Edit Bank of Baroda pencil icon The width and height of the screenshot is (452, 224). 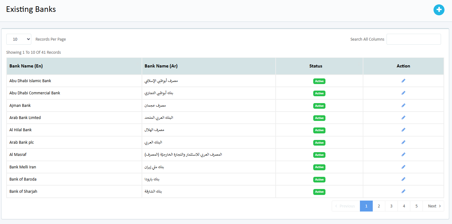(x=403, y=179)
